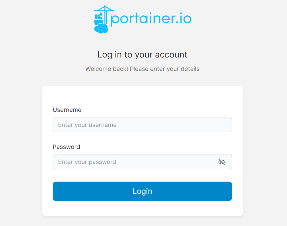Click the portainer.io wordmark text

pyautogui.click(x=151, y=19)
